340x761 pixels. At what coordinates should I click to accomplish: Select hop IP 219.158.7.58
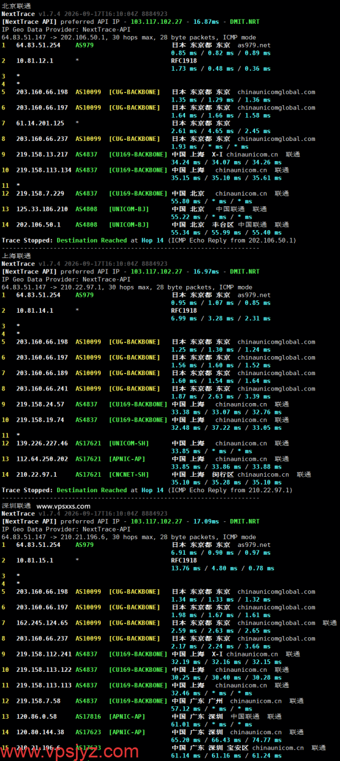[x=39, y=701]
